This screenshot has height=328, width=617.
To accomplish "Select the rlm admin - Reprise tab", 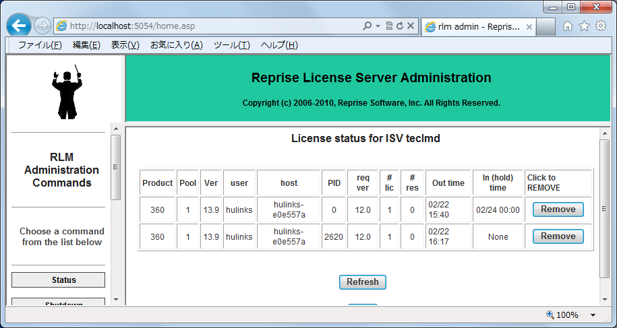I will [x=478, y=27].
